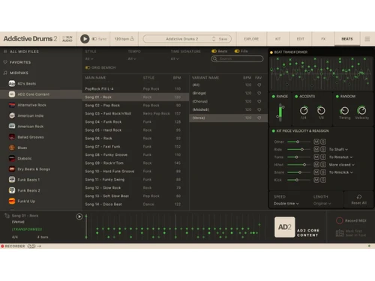Open the Time Signature filter dropdown
Screen dimensions: 375x281
point(175,59)
